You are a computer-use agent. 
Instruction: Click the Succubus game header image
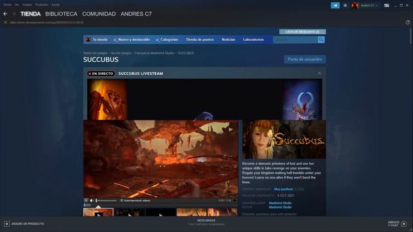point(284,139)
